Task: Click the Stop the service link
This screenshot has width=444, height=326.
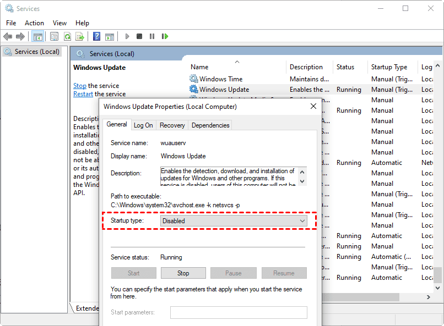Action: pyautogui.click(x=79, y=86)
